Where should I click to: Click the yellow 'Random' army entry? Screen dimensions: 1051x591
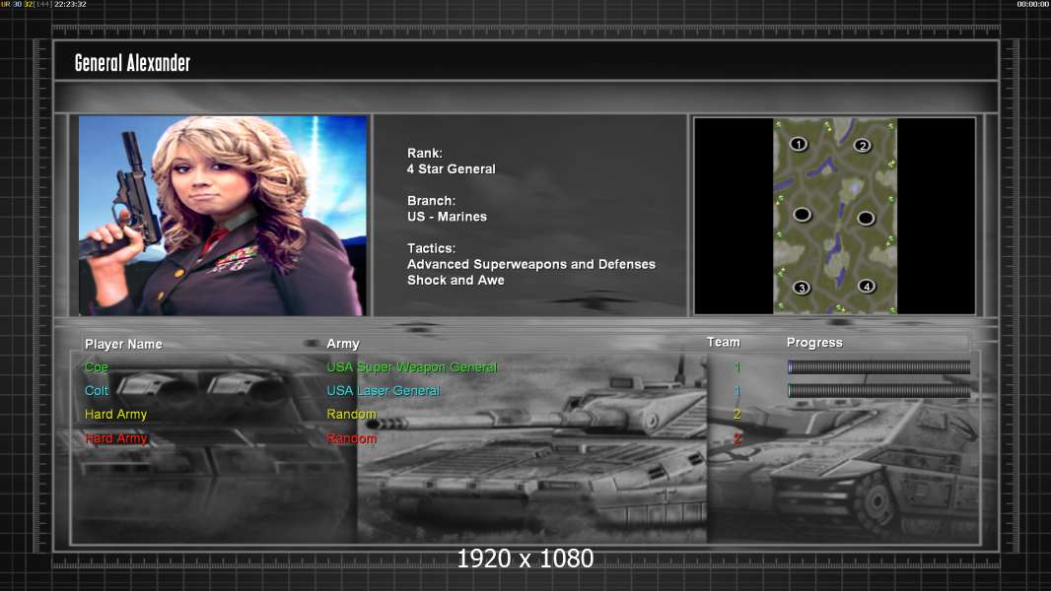351,415
